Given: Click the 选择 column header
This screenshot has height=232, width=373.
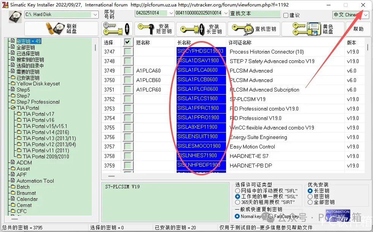Looking at the screenshot, I should point(109,43).
